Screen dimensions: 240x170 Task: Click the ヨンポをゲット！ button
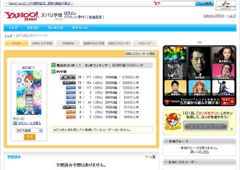click(x=205, y=126)
